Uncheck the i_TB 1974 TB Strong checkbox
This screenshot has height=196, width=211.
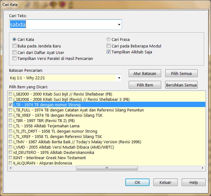point(10,105)
